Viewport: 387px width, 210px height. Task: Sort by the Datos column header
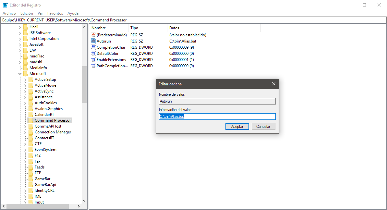[x=214, y=28]
